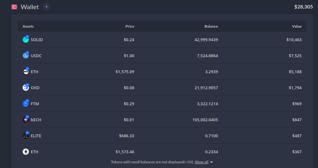Viewport: 318px width, 168px height.
Task: Click ELITE price $686.33
Action: pyautogui.click(x=127, y=136)
